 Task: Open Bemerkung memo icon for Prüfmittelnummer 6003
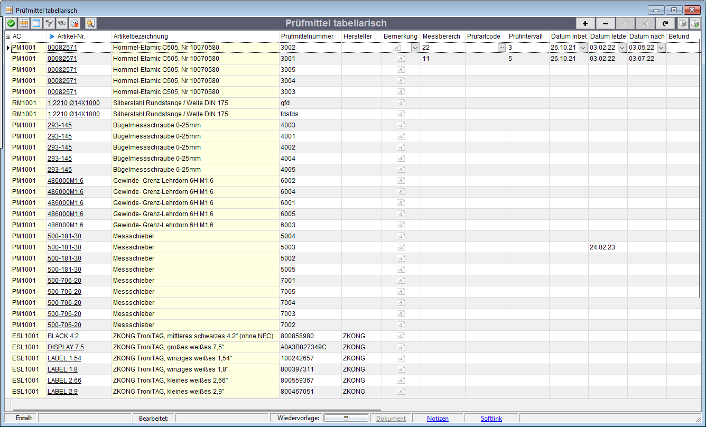(x=401, y=225)
